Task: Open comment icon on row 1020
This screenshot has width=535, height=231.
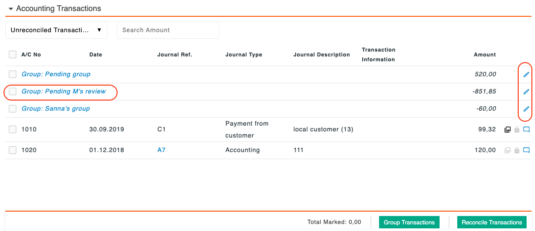Action: point(526,150)
